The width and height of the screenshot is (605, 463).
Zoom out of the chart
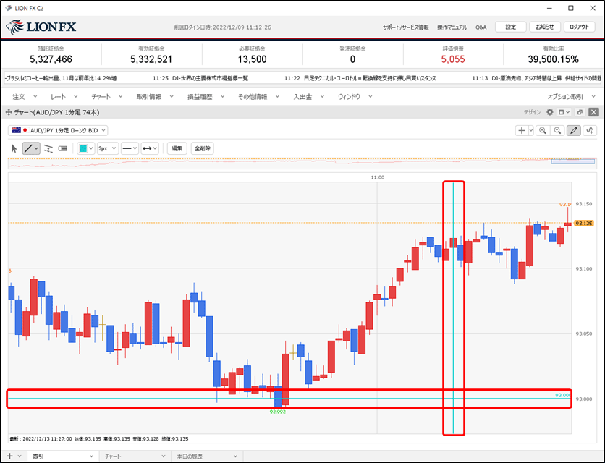[557, 131]
